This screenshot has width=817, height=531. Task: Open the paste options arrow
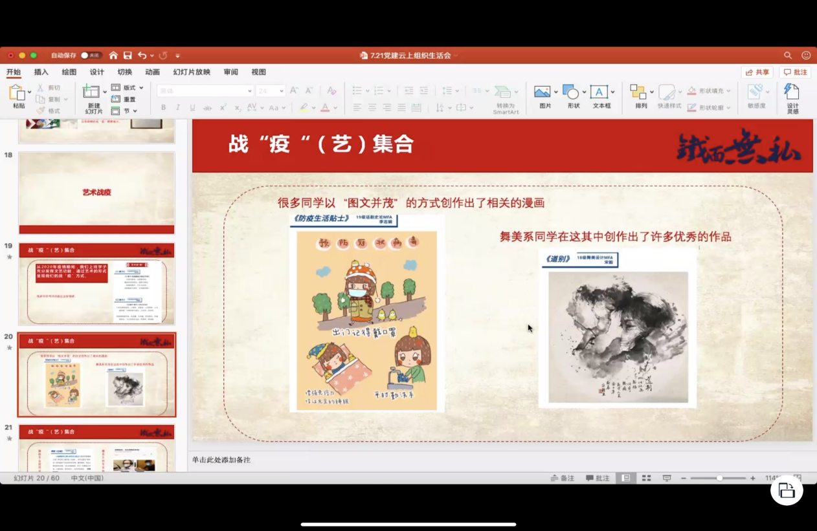[x=30, y=92]
